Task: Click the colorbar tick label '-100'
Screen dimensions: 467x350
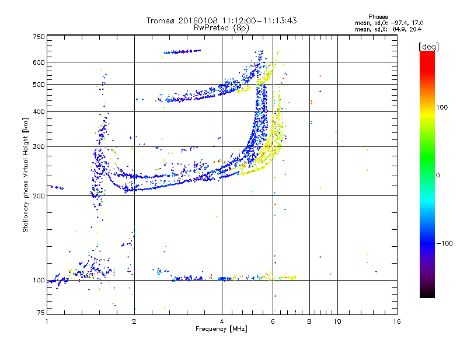Action: (444, 243)
